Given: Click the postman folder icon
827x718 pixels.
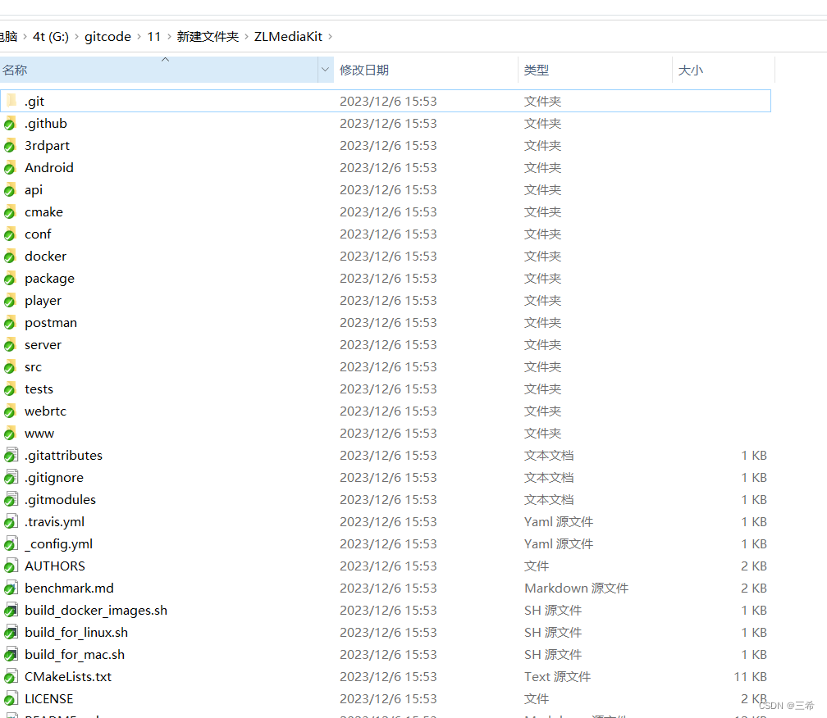Looking at the screenshot, I should coord(11,322).
